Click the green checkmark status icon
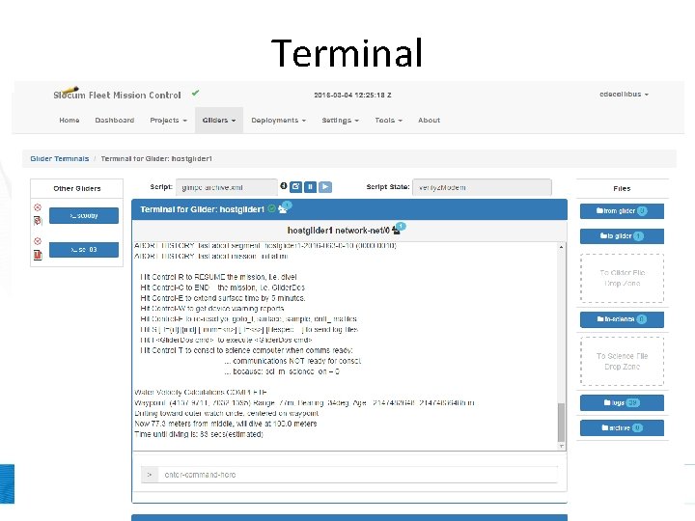Screen dimensions: 695x521 (x=195, y=93)
